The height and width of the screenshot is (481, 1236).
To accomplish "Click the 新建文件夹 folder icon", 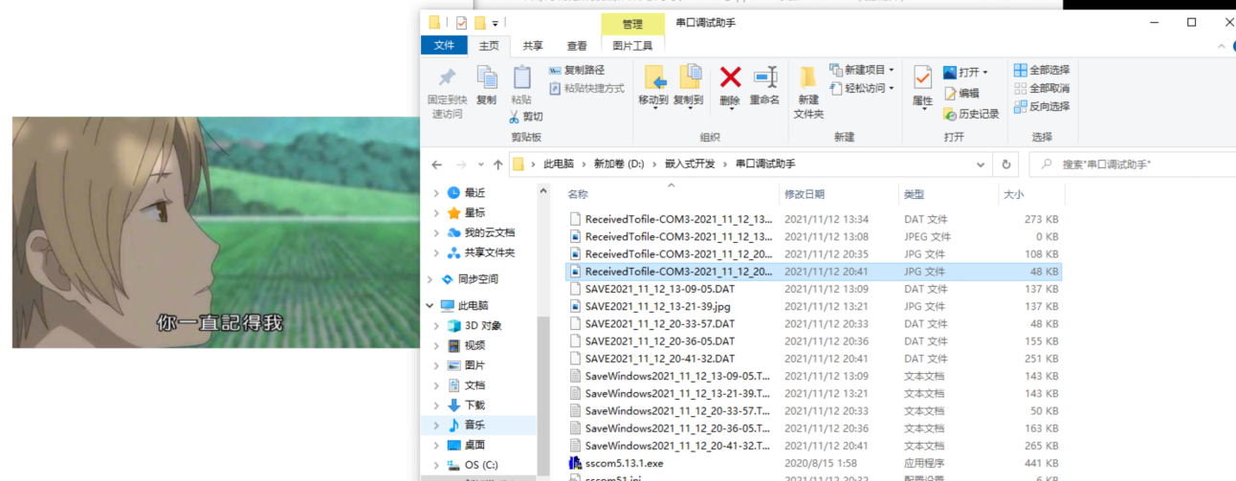I will click(808, 77).
